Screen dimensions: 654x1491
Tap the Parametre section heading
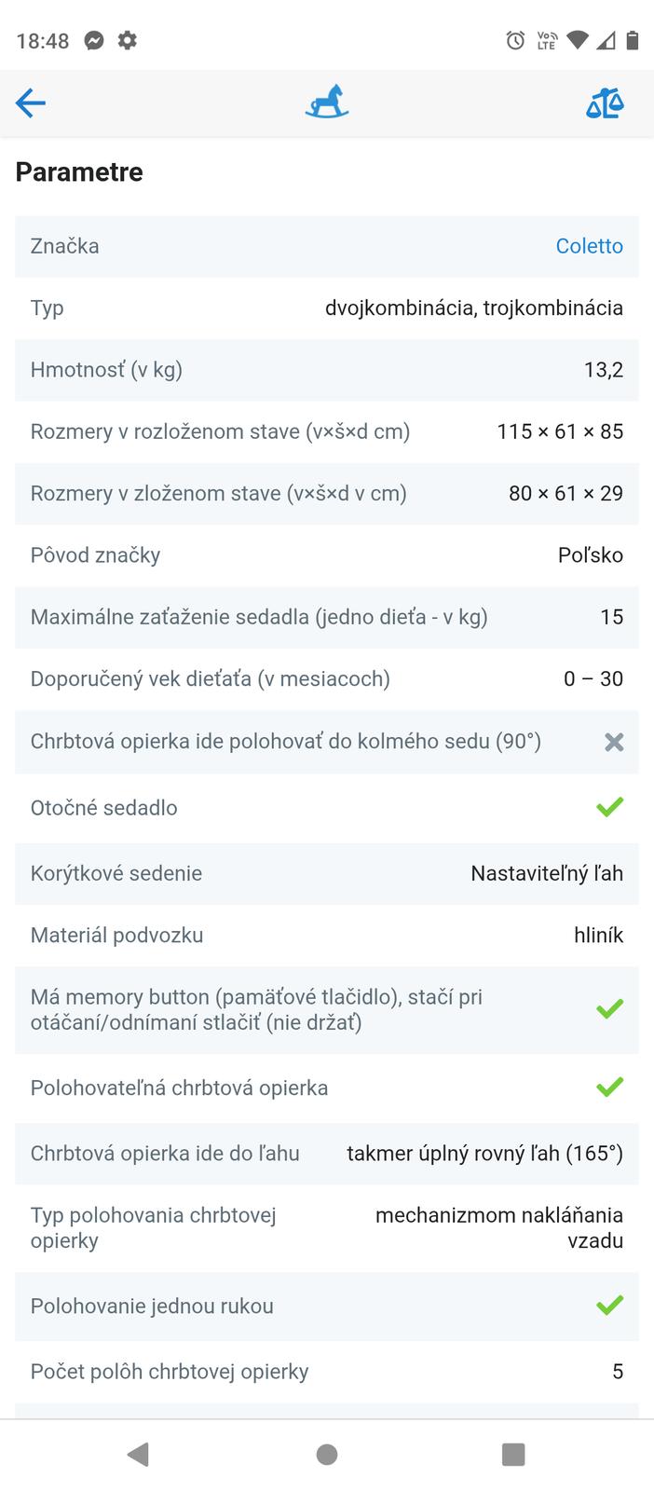pyautogui.click(x=79, y=172)
